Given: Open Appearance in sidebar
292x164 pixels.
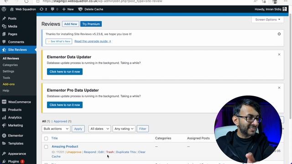Looking at the screenshot, I should pos(17,154).
